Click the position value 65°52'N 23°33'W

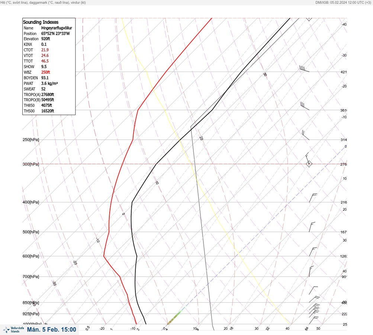(x=55, y=33)
